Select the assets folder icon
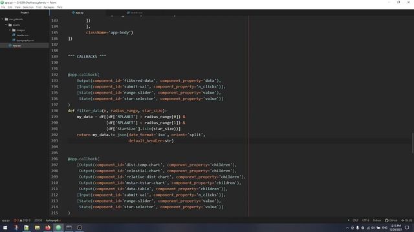 10,24
